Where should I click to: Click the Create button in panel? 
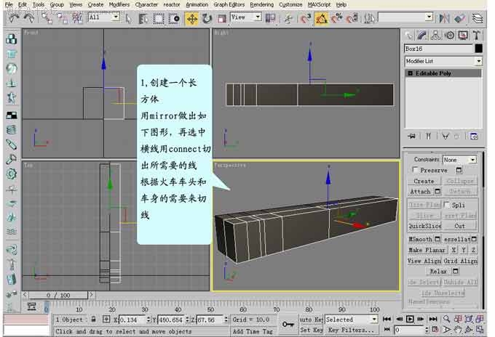424,181
